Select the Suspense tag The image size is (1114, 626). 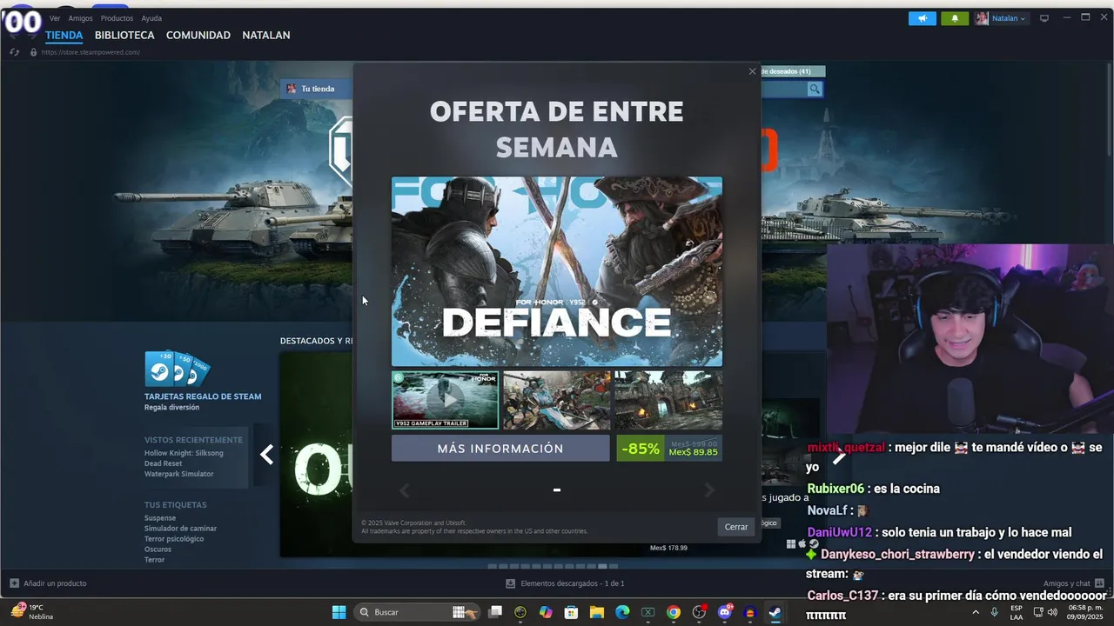pos(160,518)
